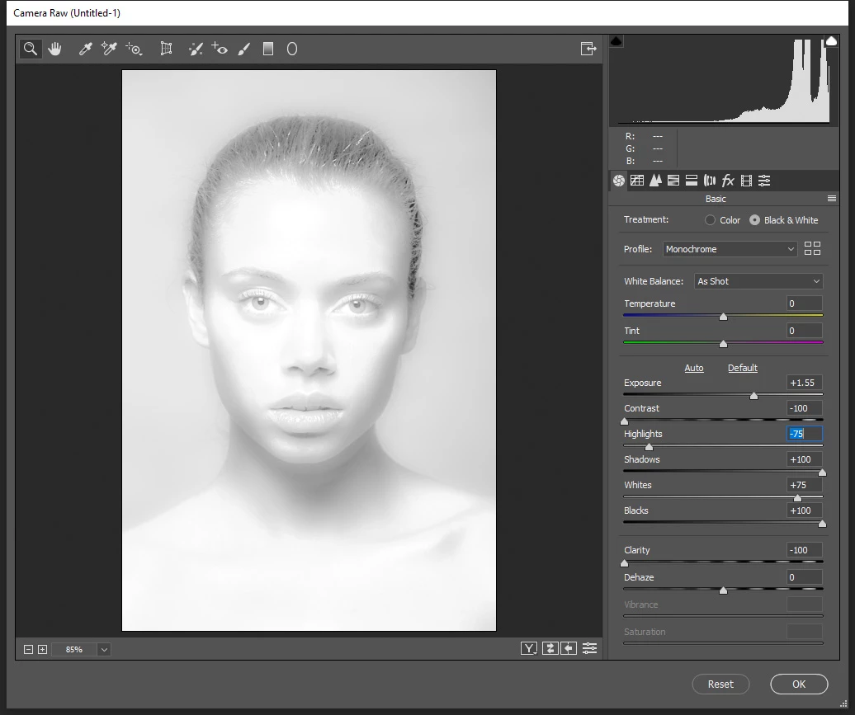
Task: Click the Shadows value field
Action: click(805, 459)
